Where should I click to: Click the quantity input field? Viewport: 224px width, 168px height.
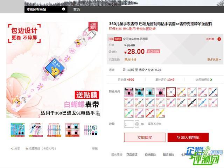point(129,124)
